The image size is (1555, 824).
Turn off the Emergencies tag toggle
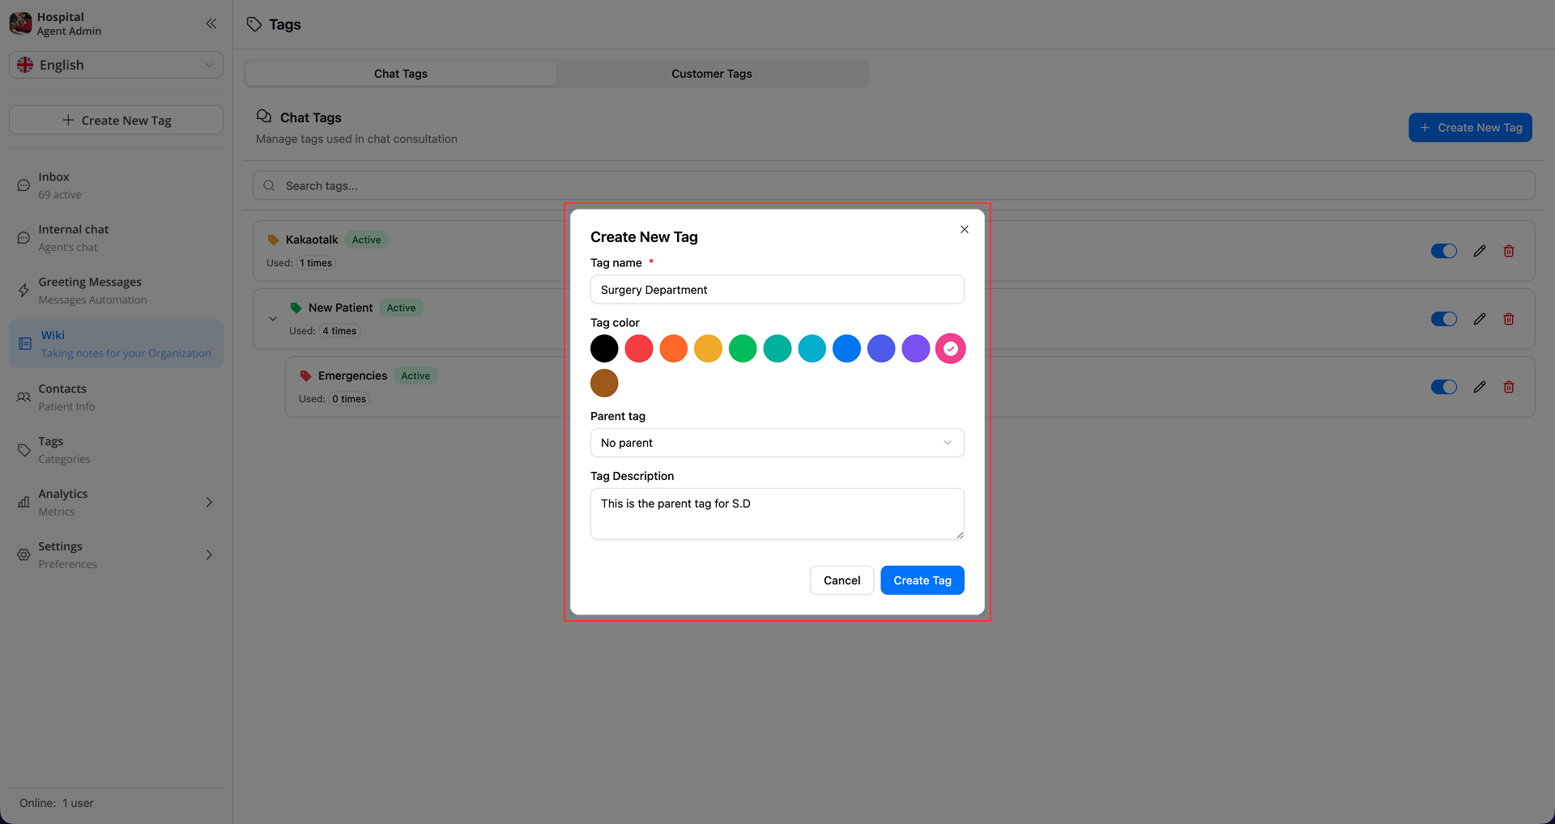point(1444,386)
